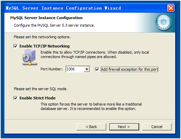The height and width of the screenshot is (139, 181).
Task: Click the gear logo in wizard header
Action: [164, 22]
